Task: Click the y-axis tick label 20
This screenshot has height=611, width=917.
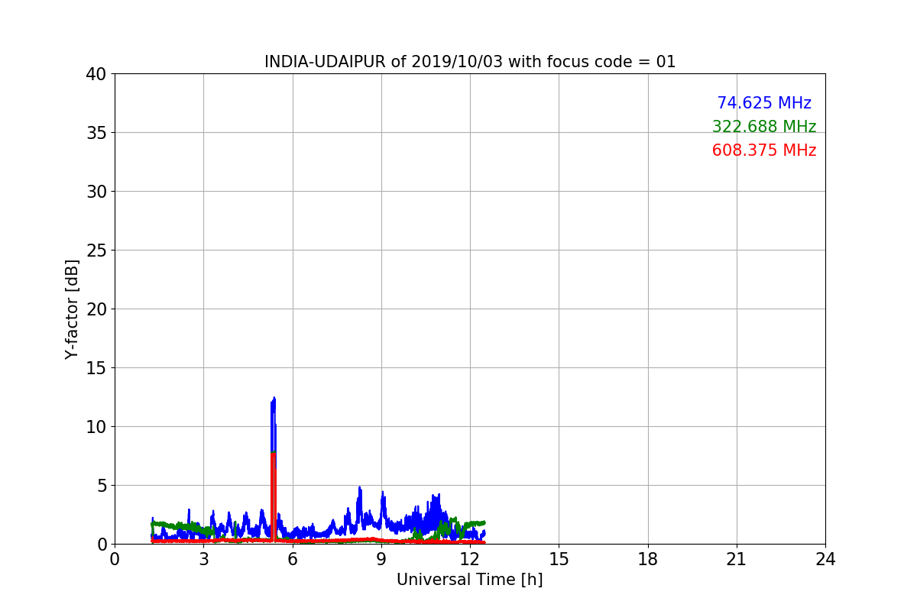Action: 96,309
